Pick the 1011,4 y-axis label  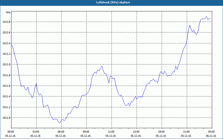tap(6, 96)
